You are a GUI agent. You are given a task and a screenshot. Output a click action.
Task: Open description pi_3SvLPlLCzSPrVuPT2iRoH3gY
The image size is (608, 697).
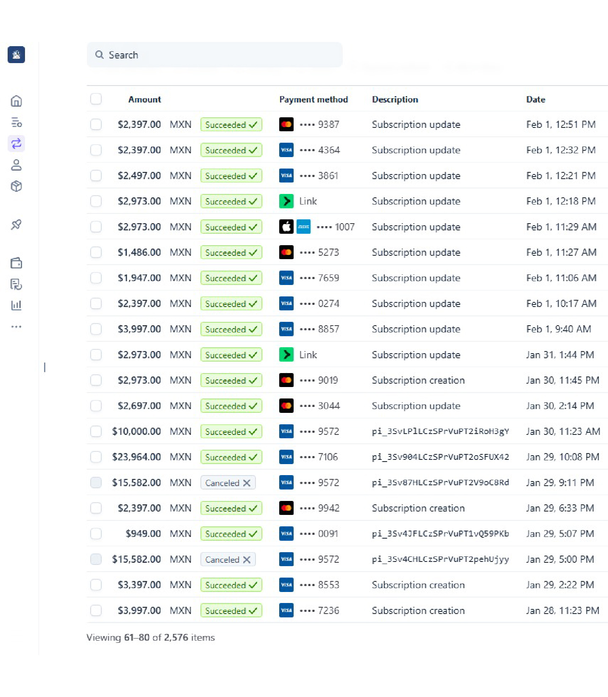(x=441, y=431)
